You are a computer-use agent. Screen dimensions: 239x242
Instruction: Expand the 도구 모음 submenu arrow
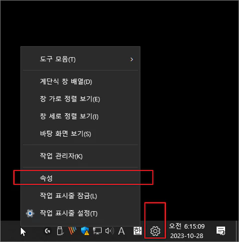[x=132, y=59]
